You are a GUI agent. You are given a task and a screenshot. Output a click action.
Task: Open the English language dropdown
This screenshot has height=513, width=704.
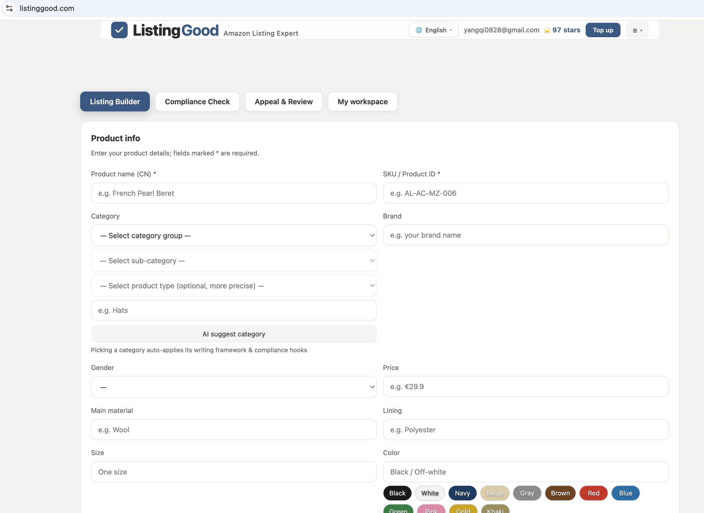pyautogui.click(x=433, y=30)
